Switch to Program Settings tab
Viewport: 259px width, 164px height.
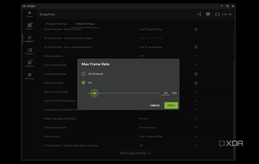click(56, 24)
